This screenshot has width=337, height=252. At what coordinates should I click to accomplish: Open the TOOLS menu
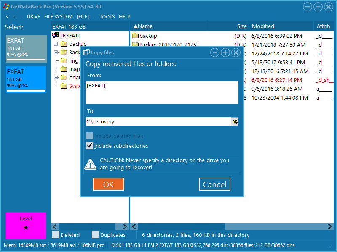tap(107, 17)
